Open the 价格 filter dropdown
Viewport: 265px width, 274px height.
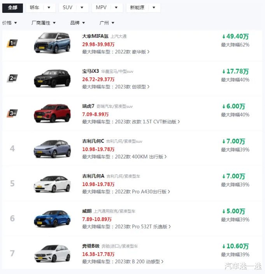pyautogui.click(x=10, y=23)
